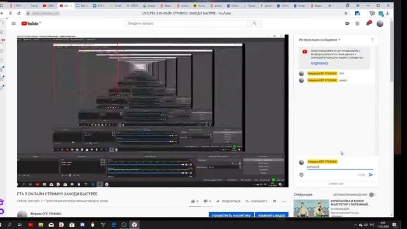
Task: Open the ПОДРОБНЕЕ link in chat notice
Action: 319,64
